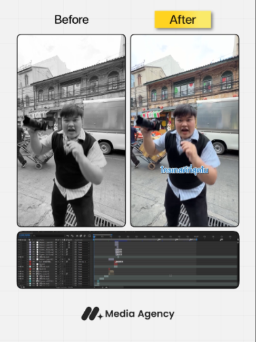Click the After video preview thumbnail

click(184, 130)
